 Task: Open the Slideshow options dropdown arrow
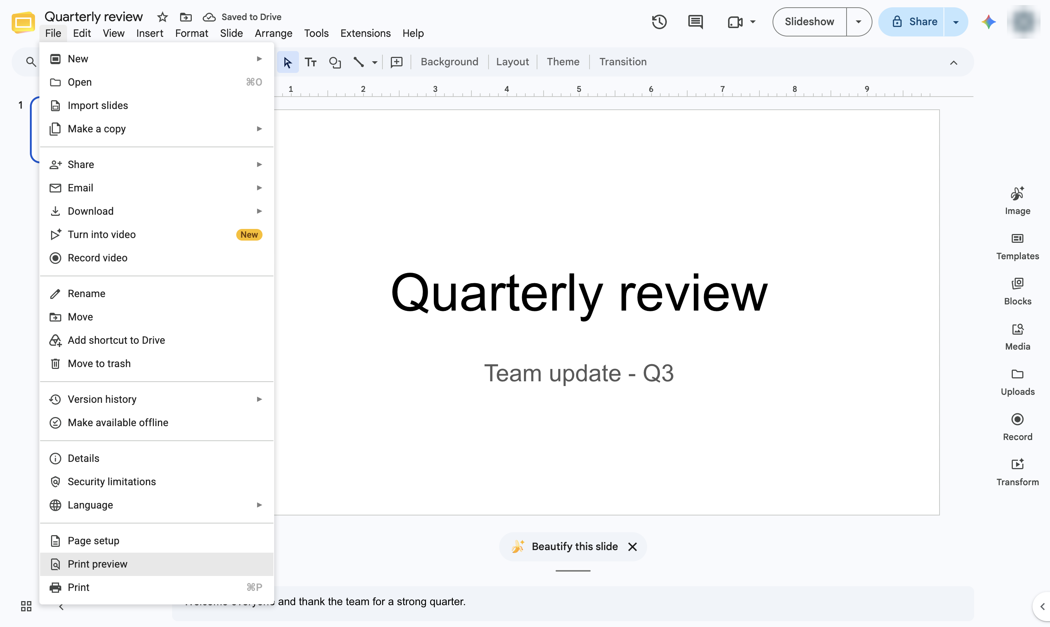tap(858, 22)
